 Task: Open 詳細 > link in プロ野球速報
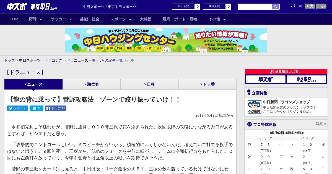pos(321,124)
